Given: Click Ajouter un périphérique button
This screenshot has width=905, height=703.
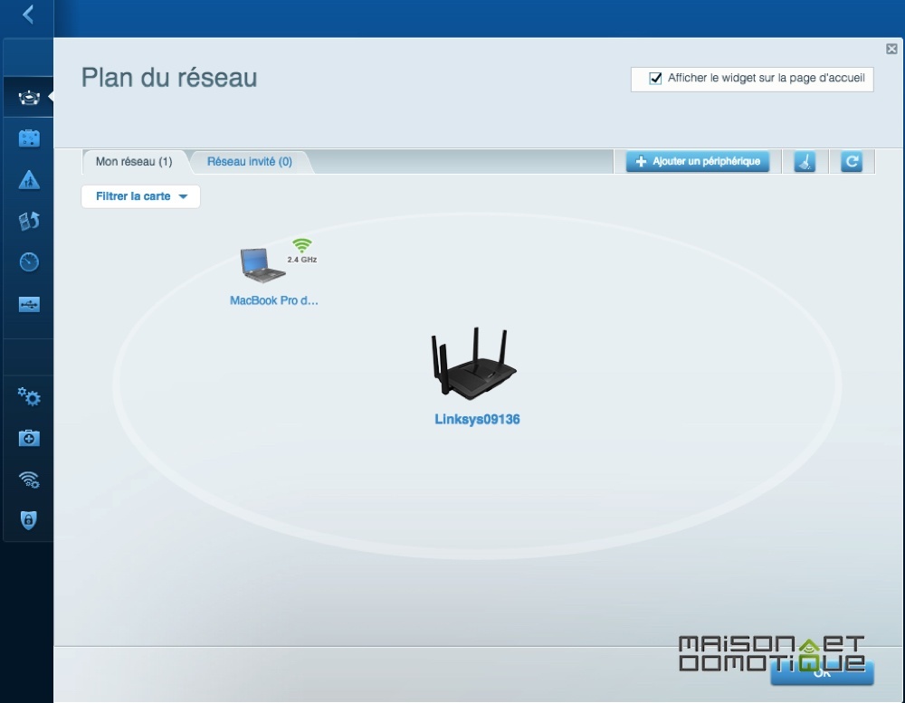Looking at the screenshot, I should click(698, 162).
